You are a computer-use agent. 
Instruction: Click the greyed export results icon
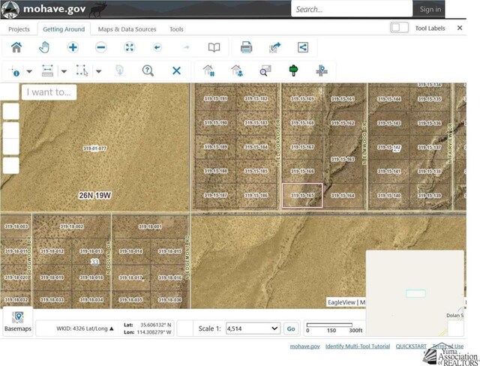(120, 70)
